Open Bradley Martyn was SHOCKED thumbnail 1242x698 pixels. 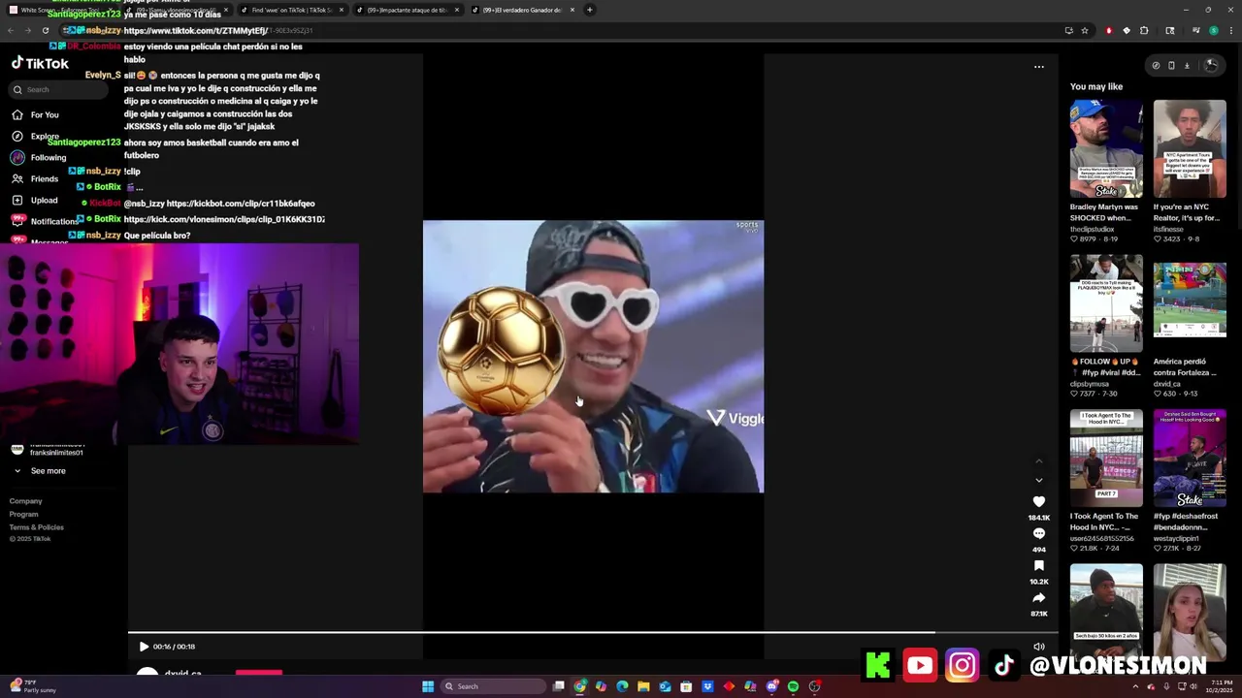pos(1106,148)
